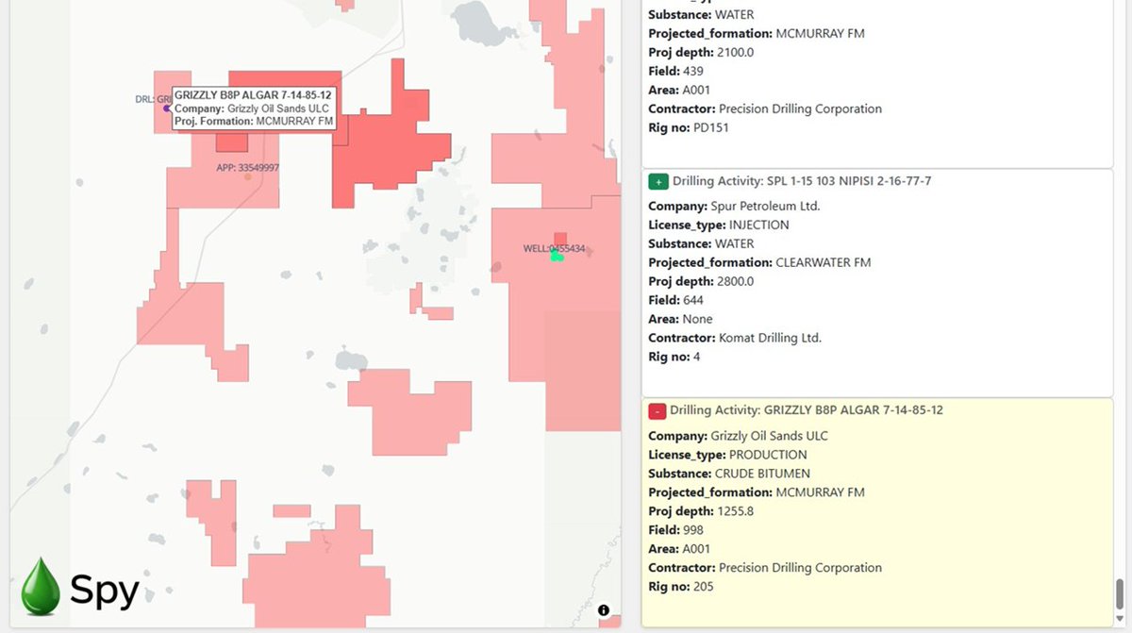Click Projected_formation CLEARWATER FM line
This screenshot has height=633, width=1132.
(x=759, y=262)
